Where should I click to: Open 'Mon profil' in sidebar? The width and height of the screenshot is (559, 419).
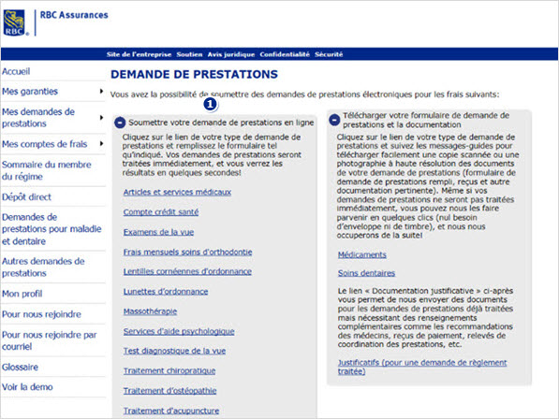pyautogui.click(x=22, y=294)
